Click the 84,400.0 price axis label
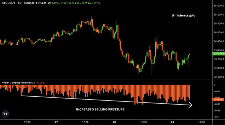Viewport: 225px width, 125px height. [x=219, y=32]
